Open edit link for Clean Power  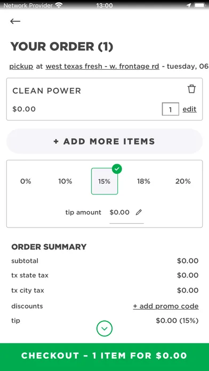coord(189,109)
